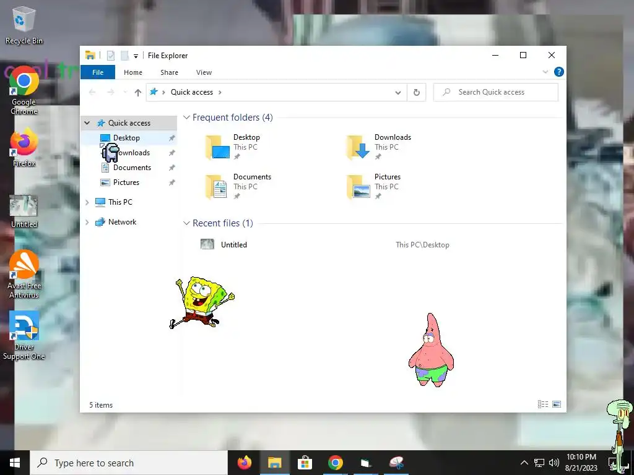
Task: Click in Search Quick access field
Action: tap(496, 92)
